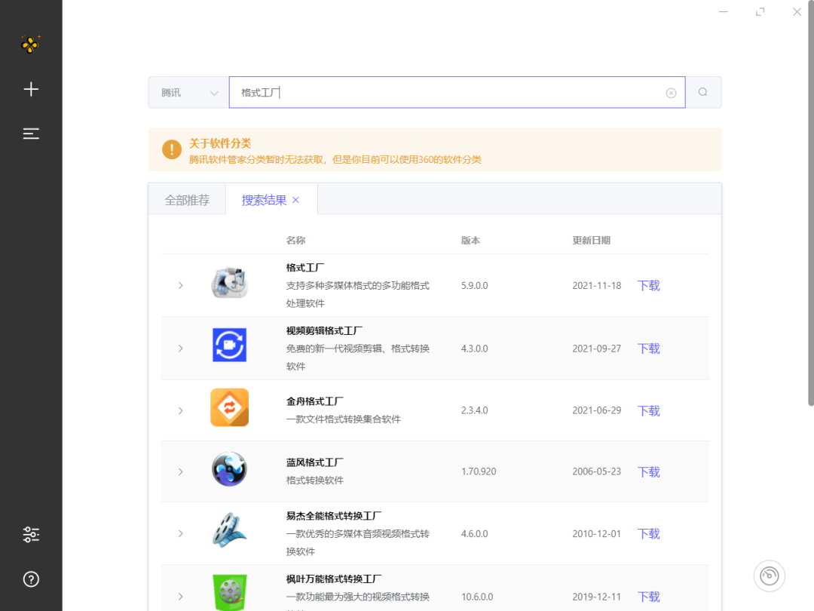Click 下载 for 易杰全能格式转换工厂

(647, 533)
